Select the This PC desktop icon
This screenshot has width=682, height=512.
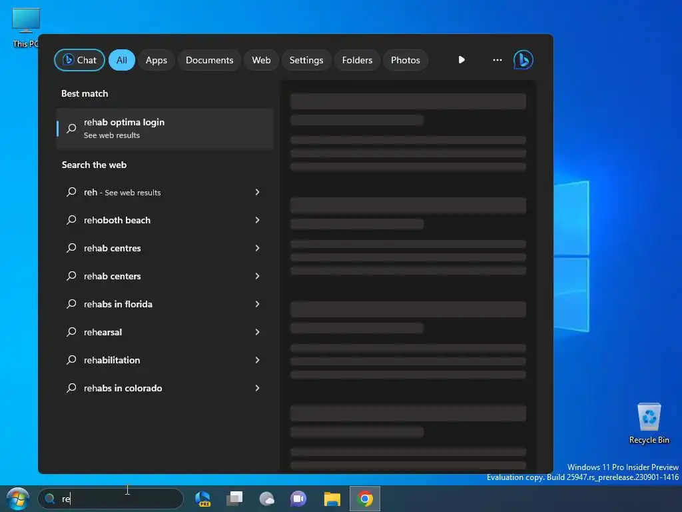click(x=25, y=28)
